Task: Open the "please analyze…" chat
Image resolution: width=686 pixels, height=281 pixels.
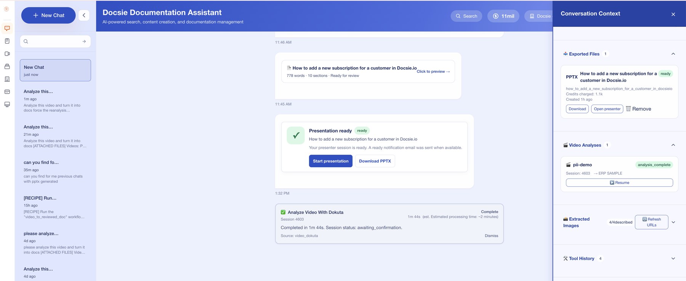Action: [55, 243]
